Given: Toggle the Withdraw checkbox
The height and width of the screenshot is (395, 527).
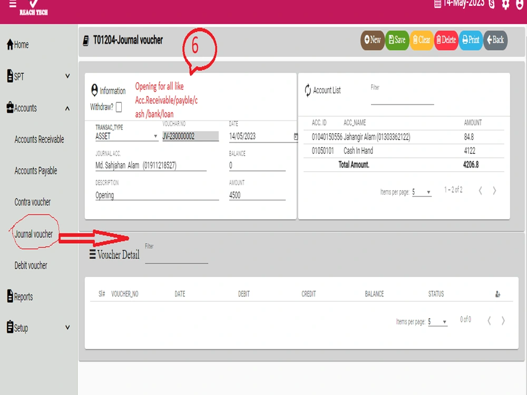Looking at the screenshot, I should point(119,107).
